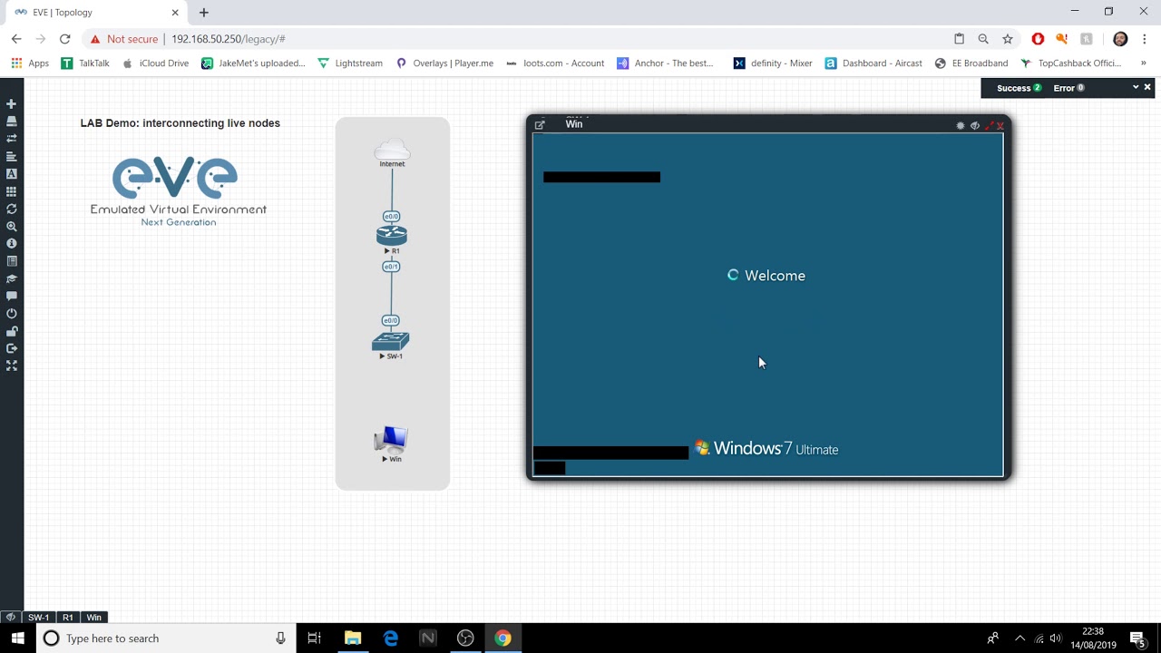Open File Explorer from taskbar

353,638
